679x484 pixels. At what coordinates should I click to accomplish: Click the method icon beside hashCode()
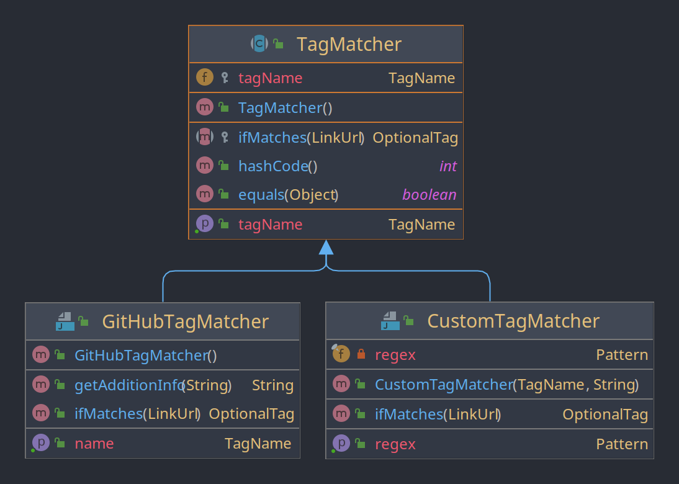pyautogui.click(x=205, y=166)
